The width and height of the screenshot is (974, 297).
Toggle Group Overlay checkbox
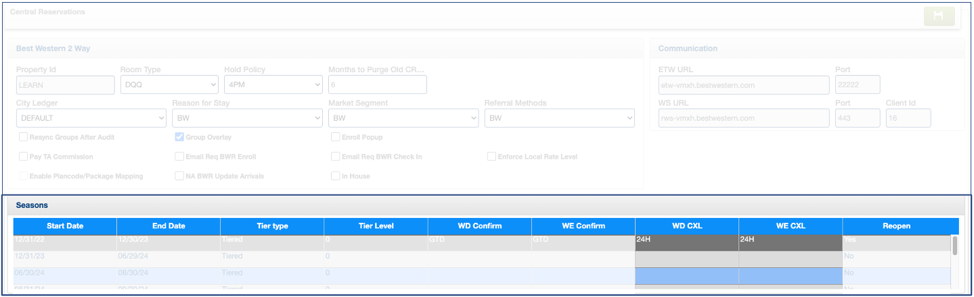pos(179,137)
